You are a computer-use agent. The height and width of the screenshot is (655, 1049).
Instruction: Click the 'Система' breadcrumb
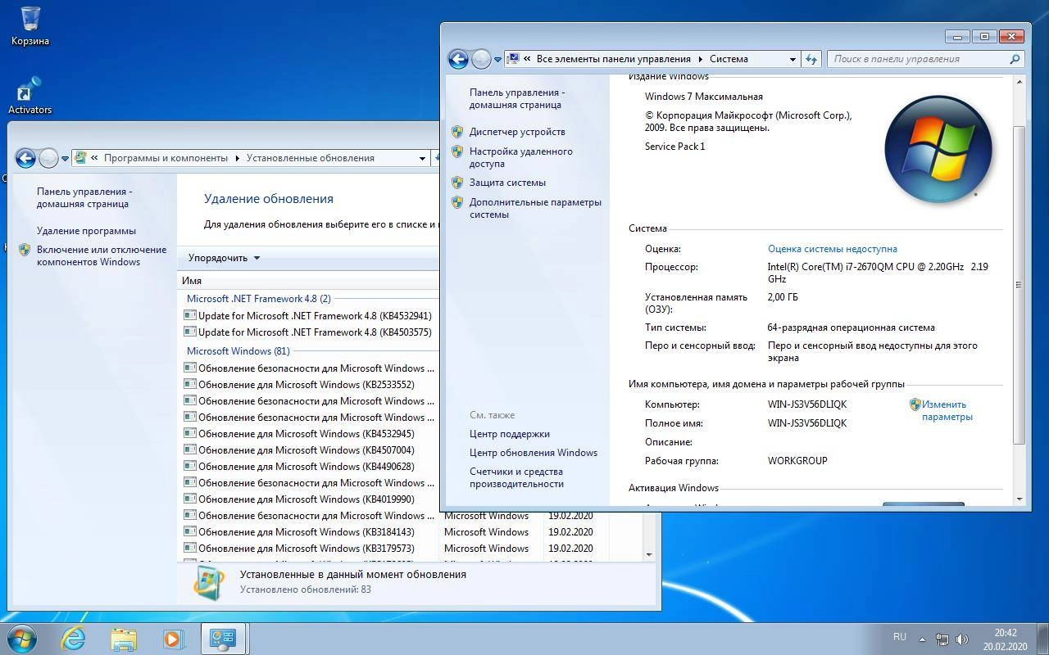729,59
